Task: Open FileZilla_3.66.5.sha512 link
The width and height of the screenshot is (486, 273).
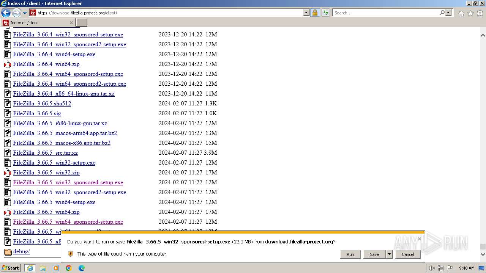Action: click(x=42, y=104)
